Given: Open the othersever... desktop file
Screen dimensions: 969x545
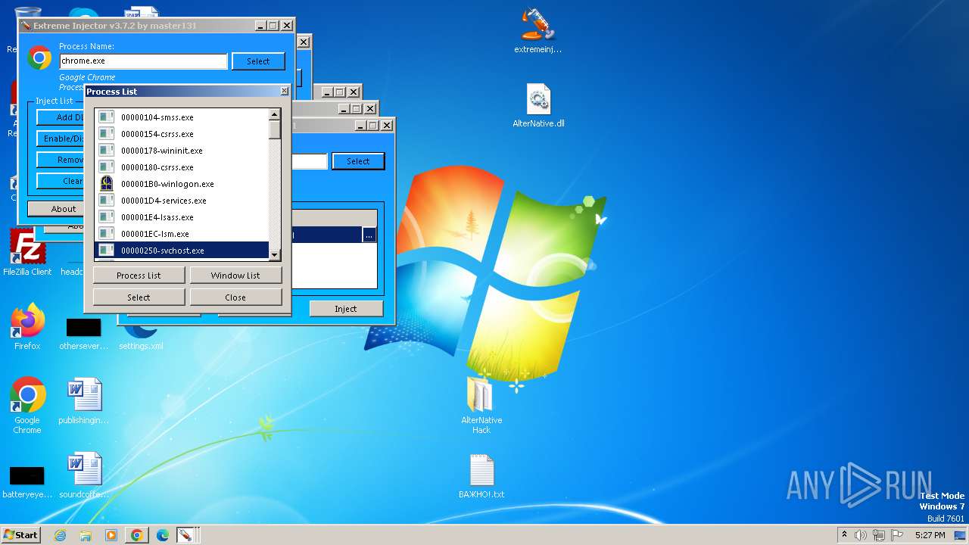Looking at the screenshot, I should tap(83, 334).
